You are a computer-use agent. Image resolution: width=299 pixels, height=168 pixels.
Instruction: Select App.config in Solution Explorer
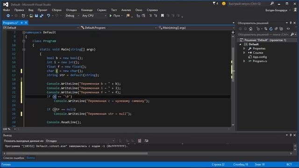[x=260, y=57]
